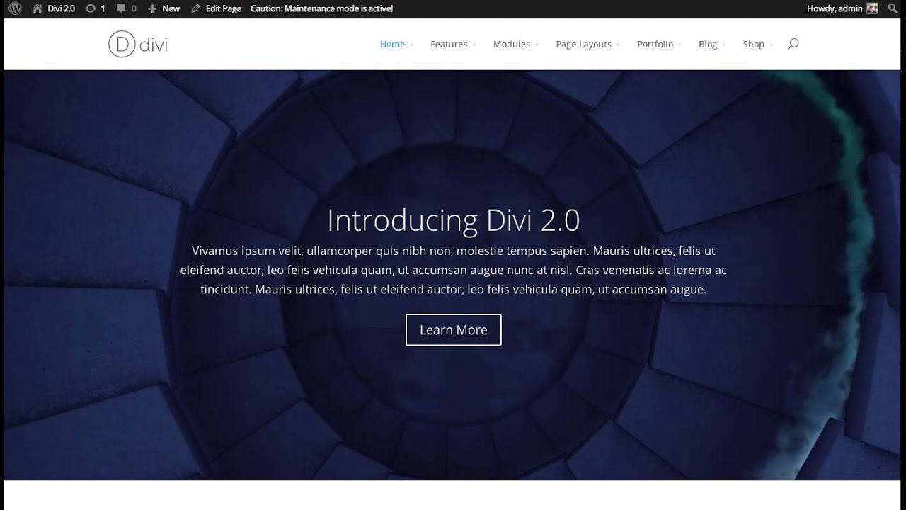Open Divi 2.0 site name in admin bar
The height and width of the screenshot is (510, 906).
pos(62,8)
